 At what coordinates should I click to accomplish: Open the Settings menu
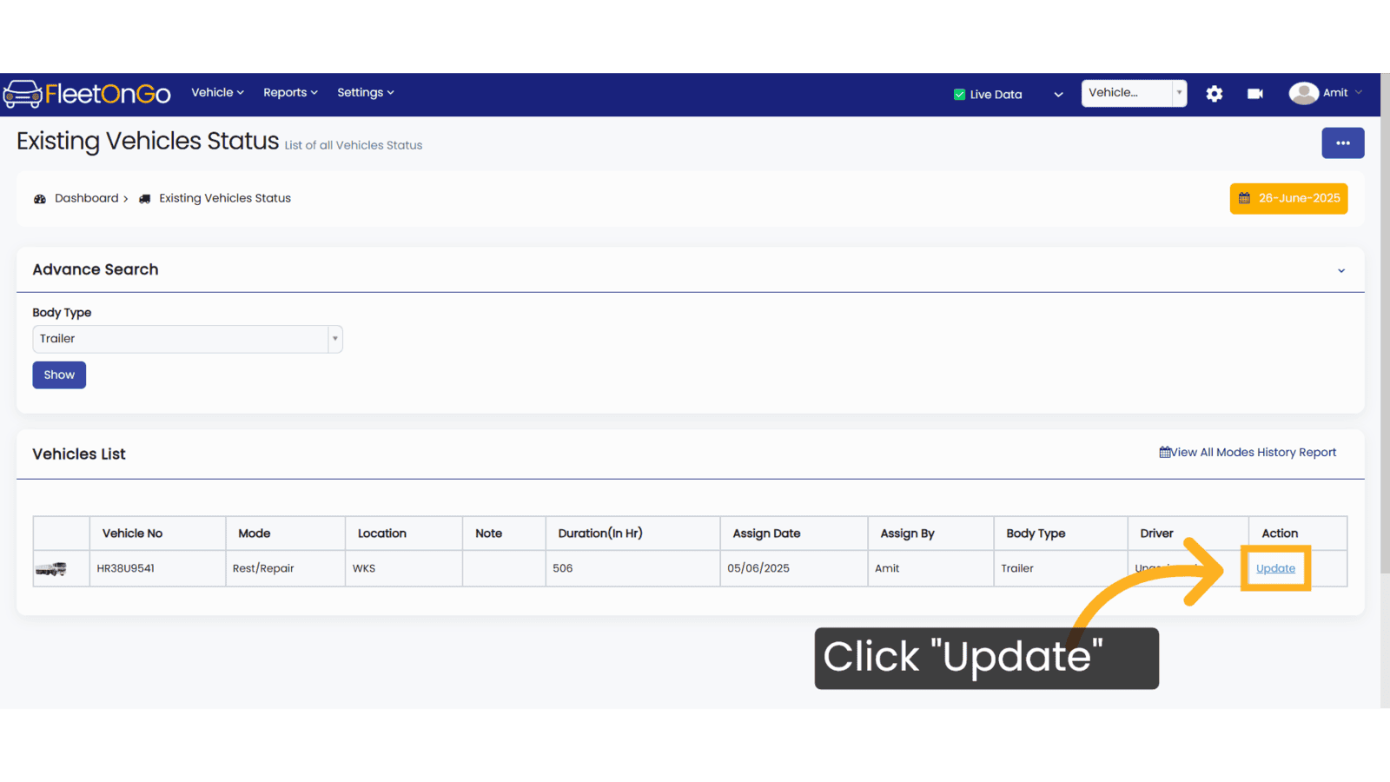[x=366, y=93]
